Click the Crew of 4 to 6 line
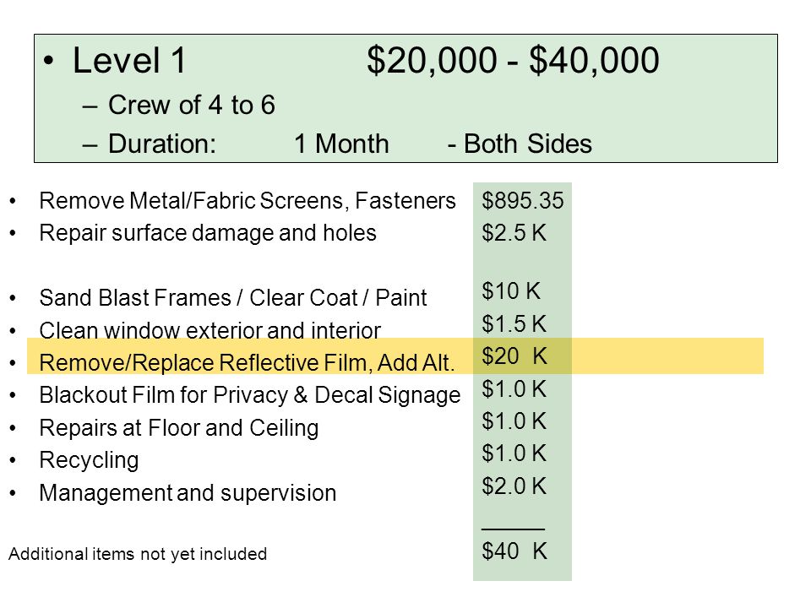811x608 pixels. 192,105
